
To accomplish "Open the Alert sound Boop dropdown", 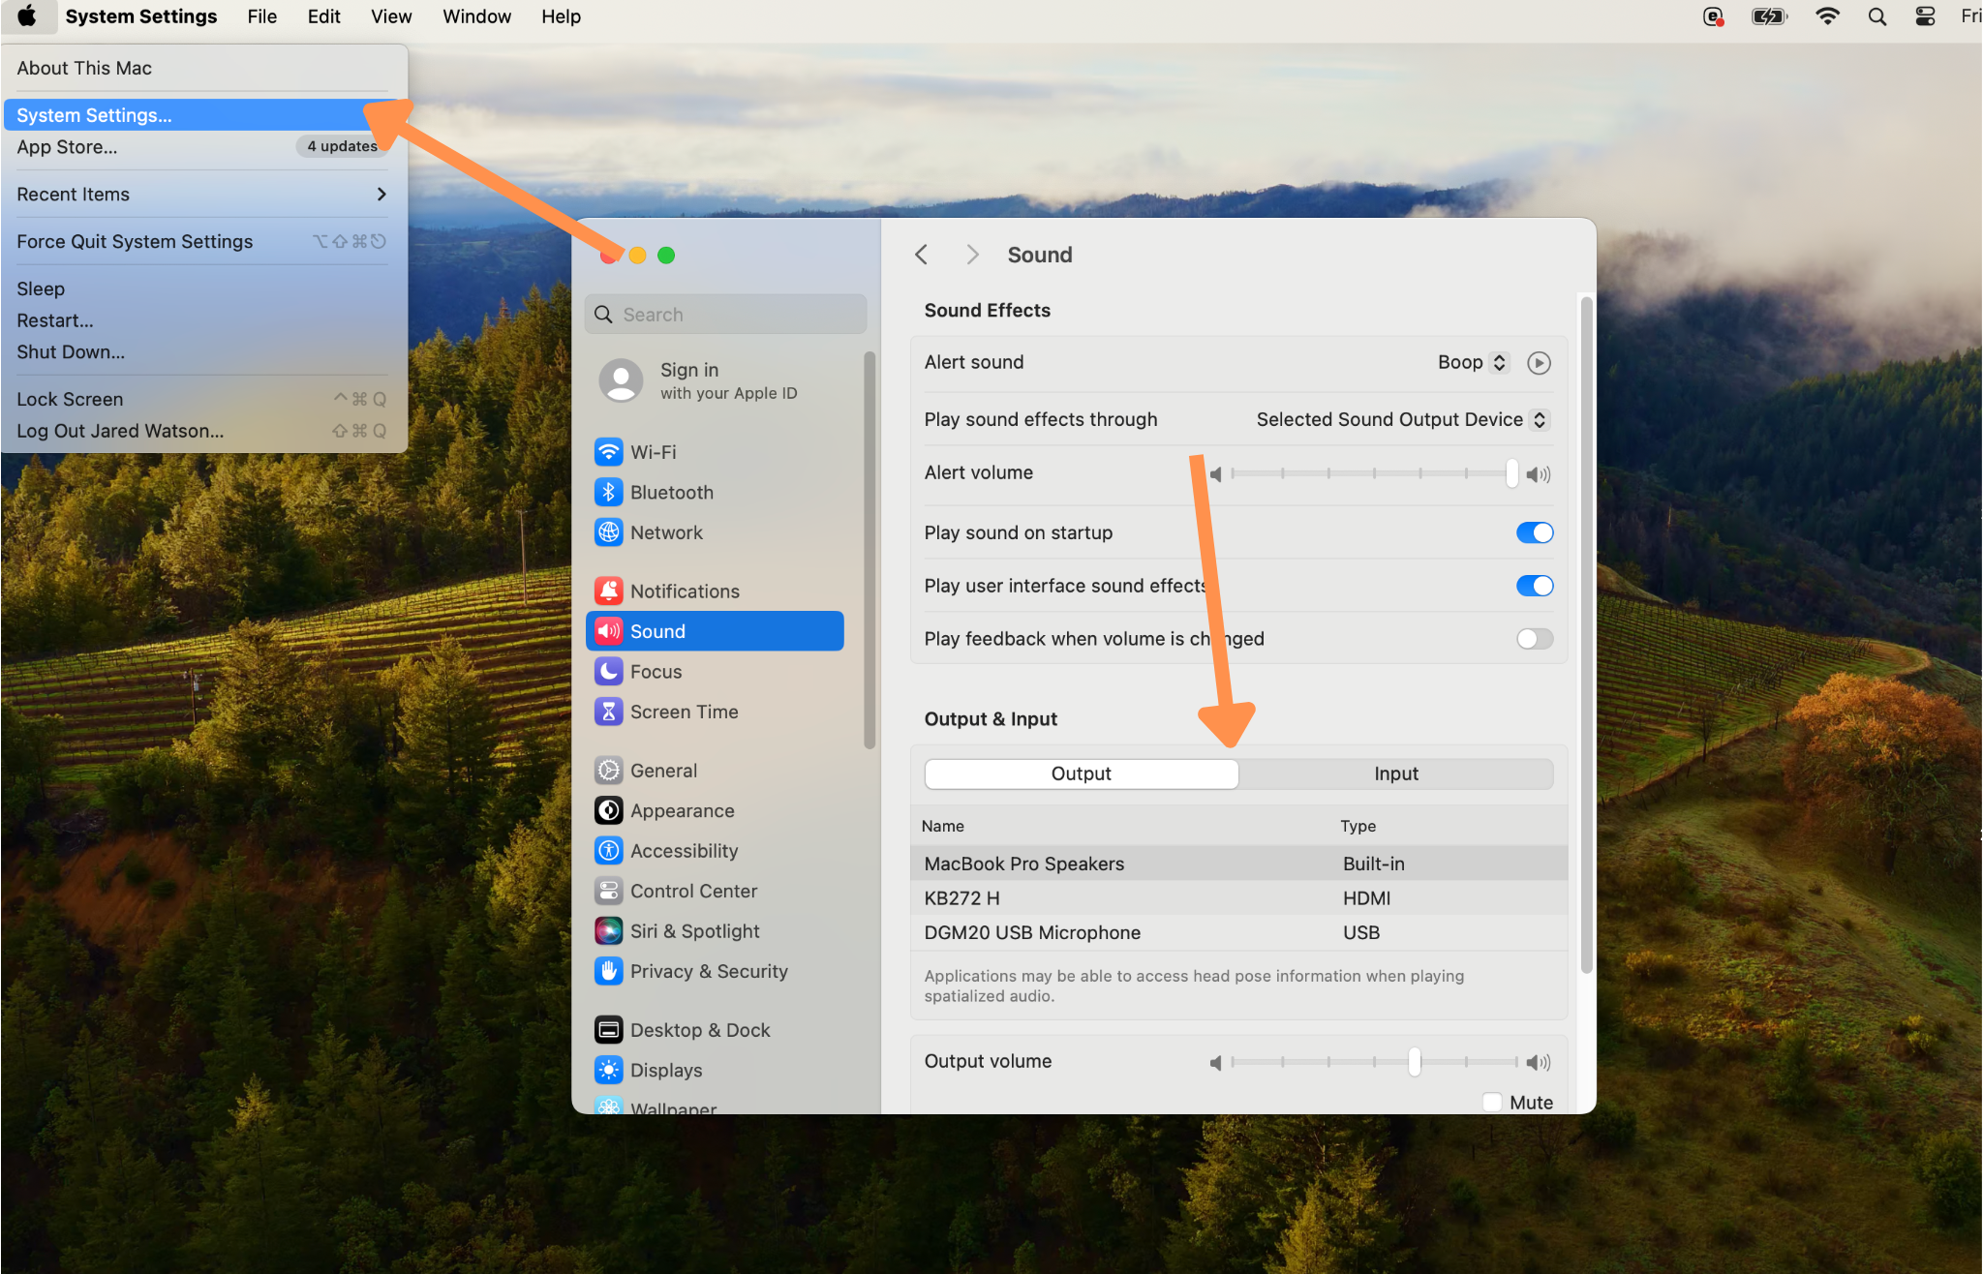I will coord(1472,362).
